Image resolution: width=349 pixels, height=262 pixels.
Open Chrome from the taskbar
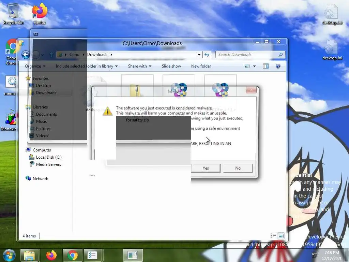coord(73,255)
